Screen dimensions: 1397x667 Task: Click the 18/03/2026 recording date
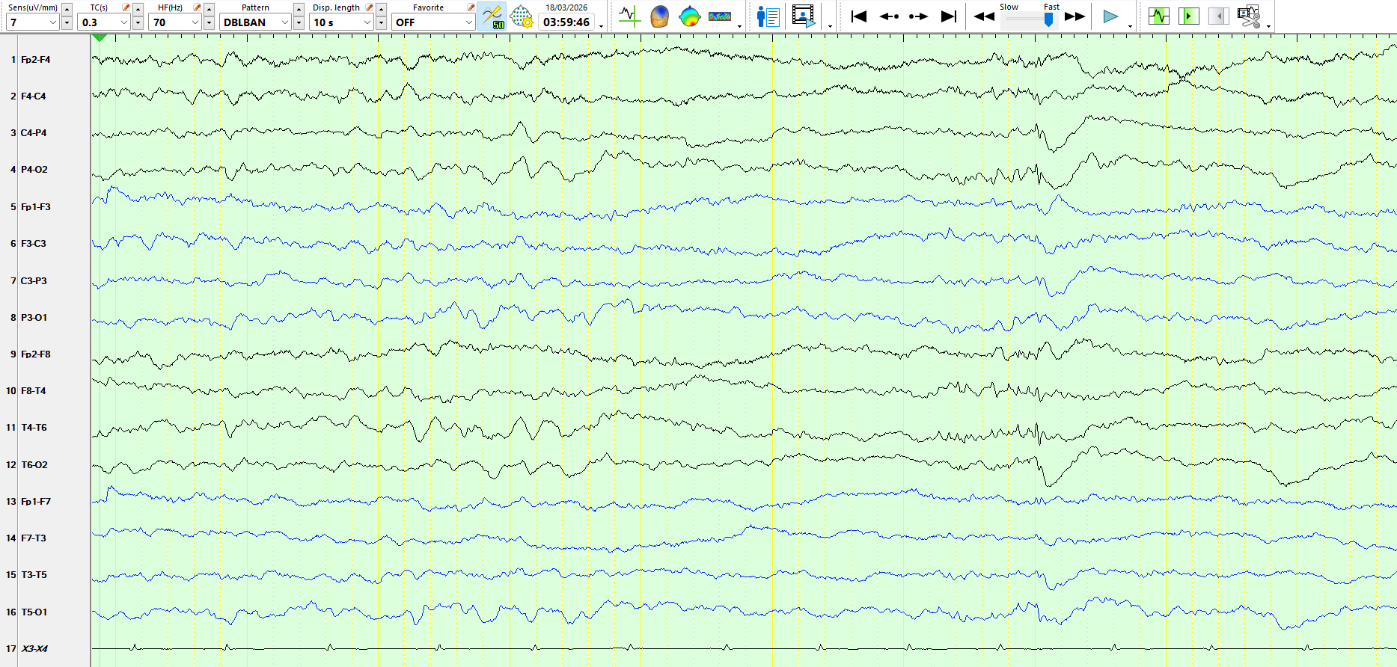(566, 7)
